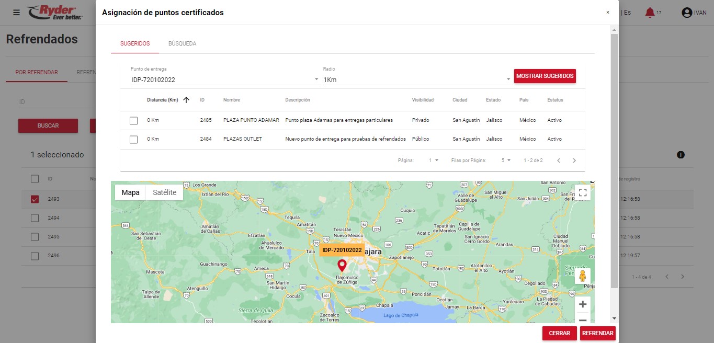Switch to the BÚSQUEDA tab
Viewport: 714px width, 343px height.
coord(182,43)
